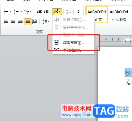Apply distributed alignment
Screen dimensions: 132x121
click(x=35, y=22)
